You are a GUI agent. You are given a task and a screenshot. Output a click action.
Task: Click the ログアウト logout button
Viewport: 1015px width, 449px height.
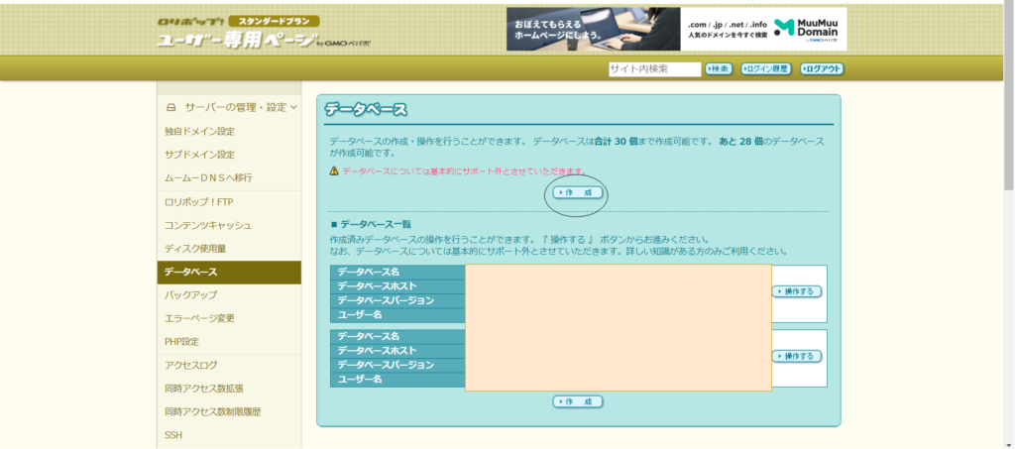pyautogui.click(x=822, y=69)
